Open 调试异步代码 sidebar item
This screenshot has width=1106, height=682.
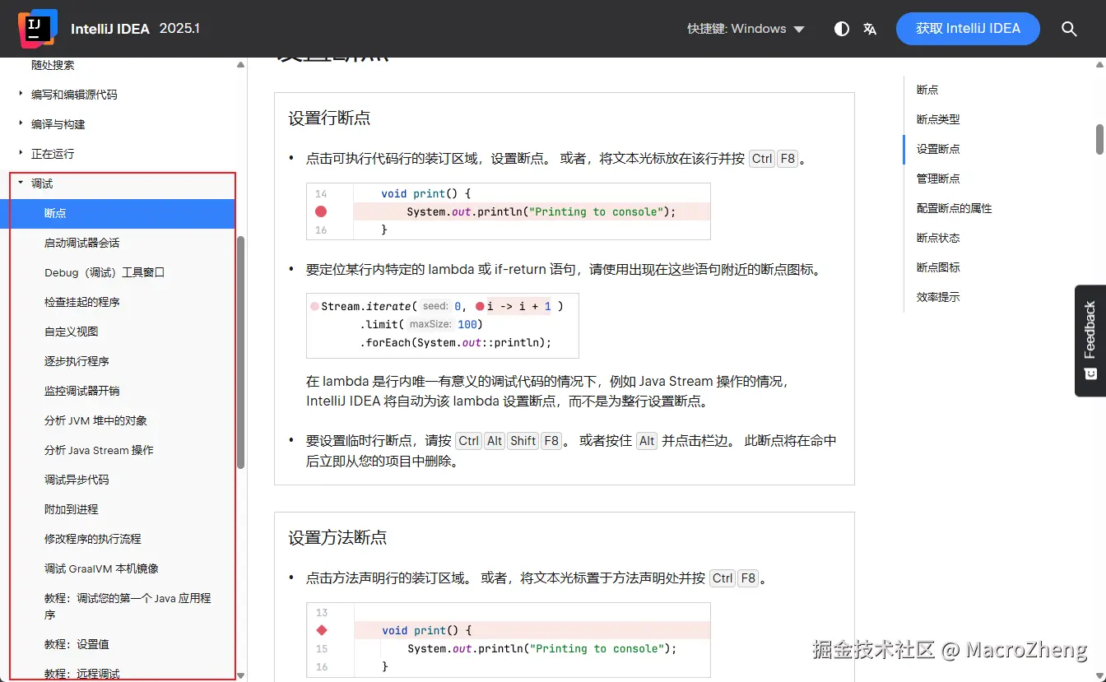[77, 480]
